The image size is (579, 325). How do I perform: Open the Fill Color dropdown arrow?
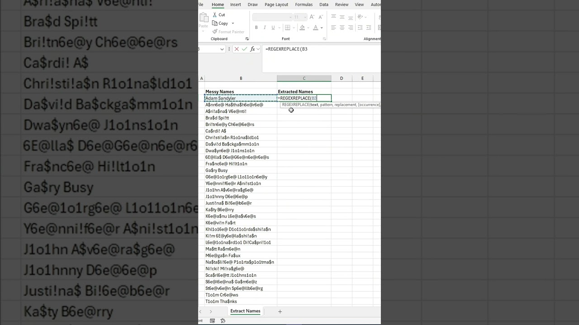pos(308,28)
